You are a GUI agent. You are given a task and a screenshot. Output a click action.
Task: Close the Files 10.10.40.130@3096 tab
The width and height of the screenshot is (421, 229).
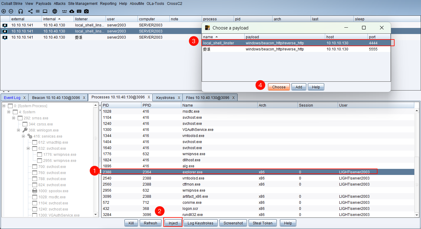click(x=233, y=98)
